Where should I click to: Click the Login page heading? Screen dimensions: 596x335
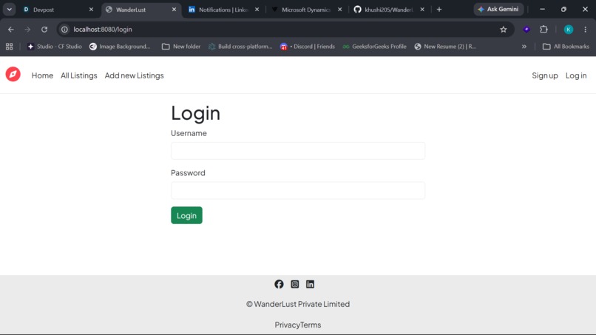tap(196, 113)
